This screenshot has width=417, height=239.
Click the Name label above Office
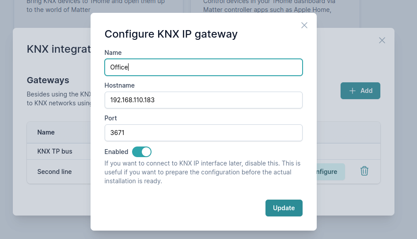[x=113, y=53]
